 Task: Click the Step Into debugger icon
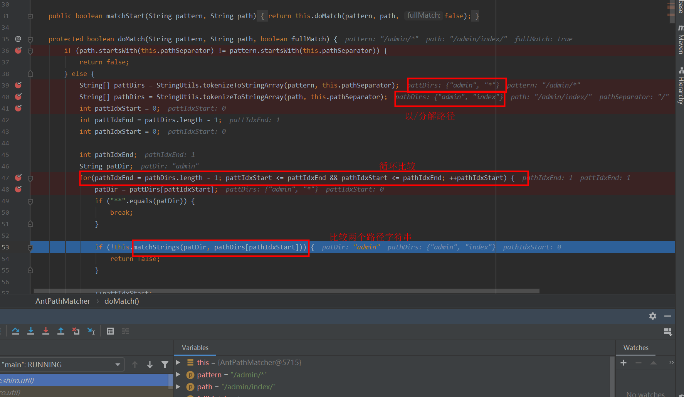point(31,331)
